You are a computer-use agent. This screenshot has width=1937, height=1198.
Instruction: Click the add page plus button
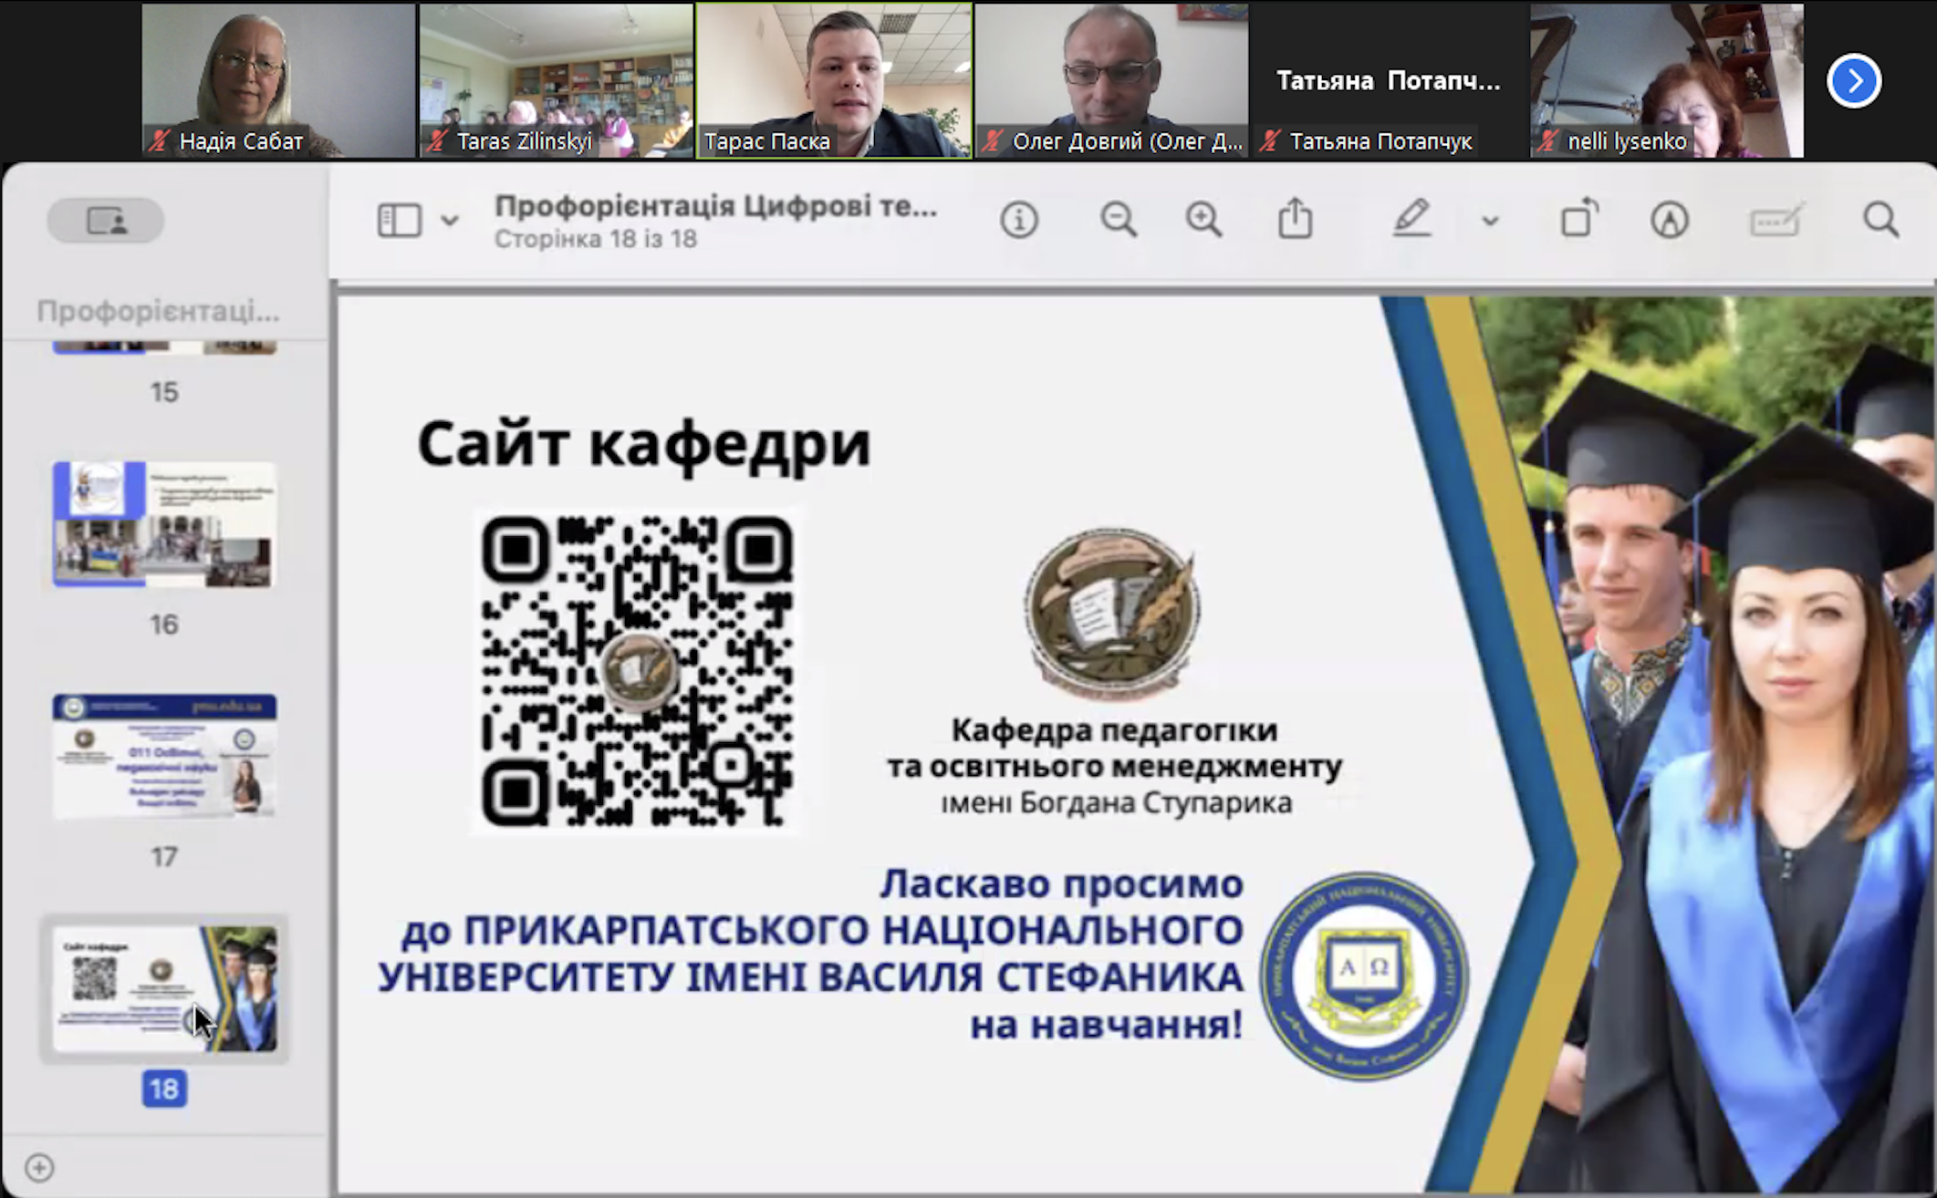39,1168
